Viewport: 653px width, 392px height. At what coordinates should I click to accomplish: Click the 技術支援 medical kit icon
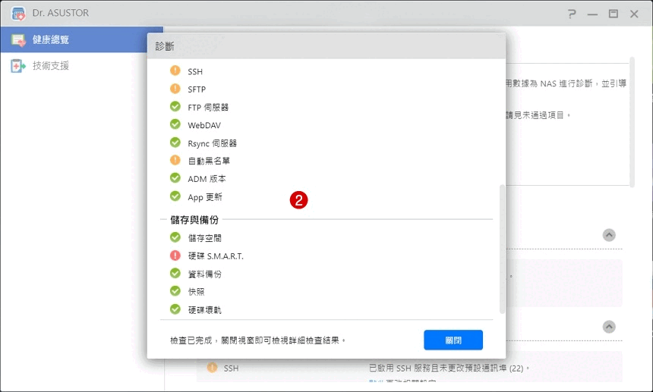coord(18,66)
